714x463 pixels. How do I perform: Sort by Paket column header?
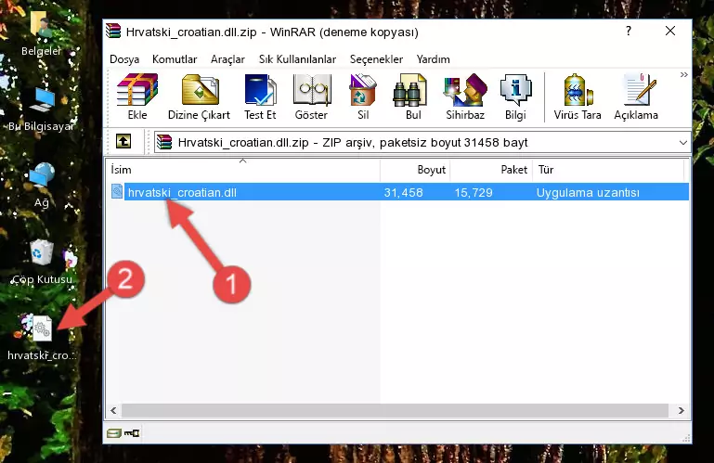point(491,170)
